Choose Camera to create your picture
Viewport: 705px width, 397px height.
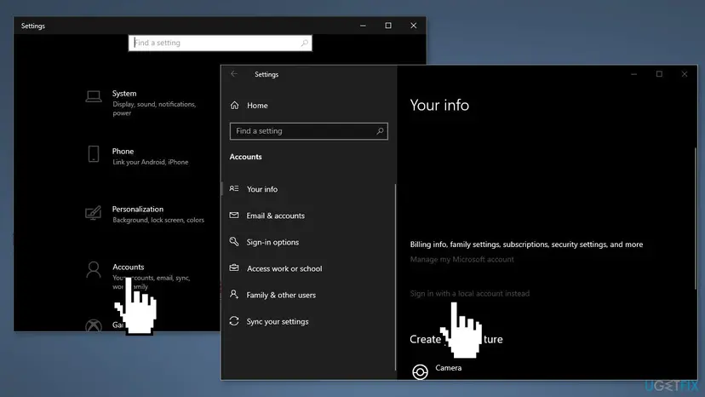pos(448,368)
